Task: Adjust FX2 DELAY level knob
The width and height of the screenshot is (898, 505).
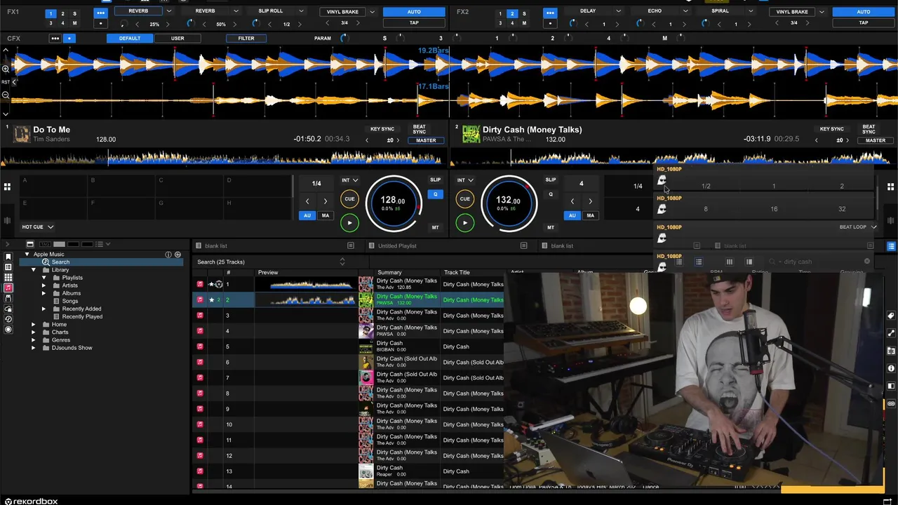Action: pyautogui.click(x=573, y=24)
